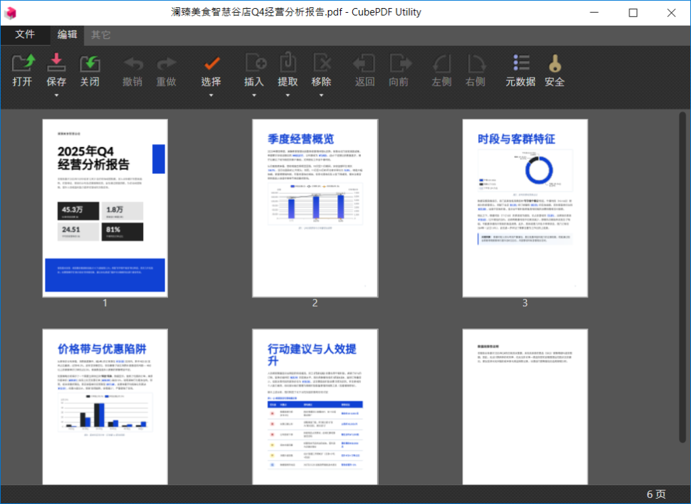Expand the Insert (插入) dropdown arrow
The height and width of the screenshot is (504, 691).
[254, 95]
